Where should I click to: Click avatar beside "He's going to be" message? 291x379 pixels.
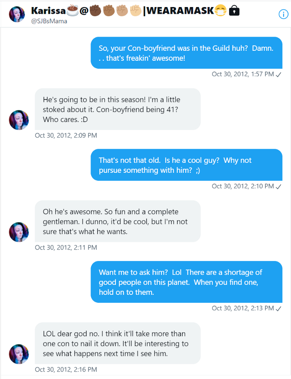pos(19,120)
